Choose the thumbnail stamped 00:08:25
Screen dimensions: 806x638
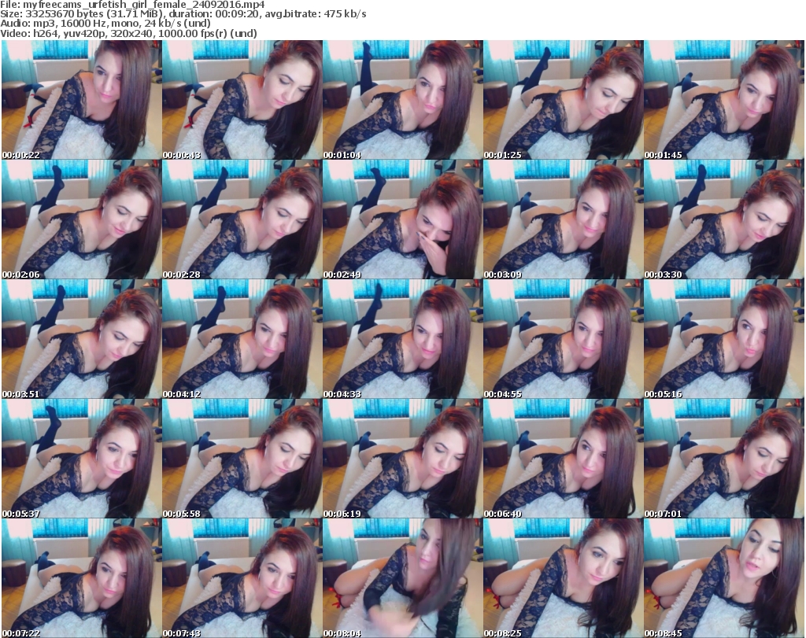pos(564,578)
